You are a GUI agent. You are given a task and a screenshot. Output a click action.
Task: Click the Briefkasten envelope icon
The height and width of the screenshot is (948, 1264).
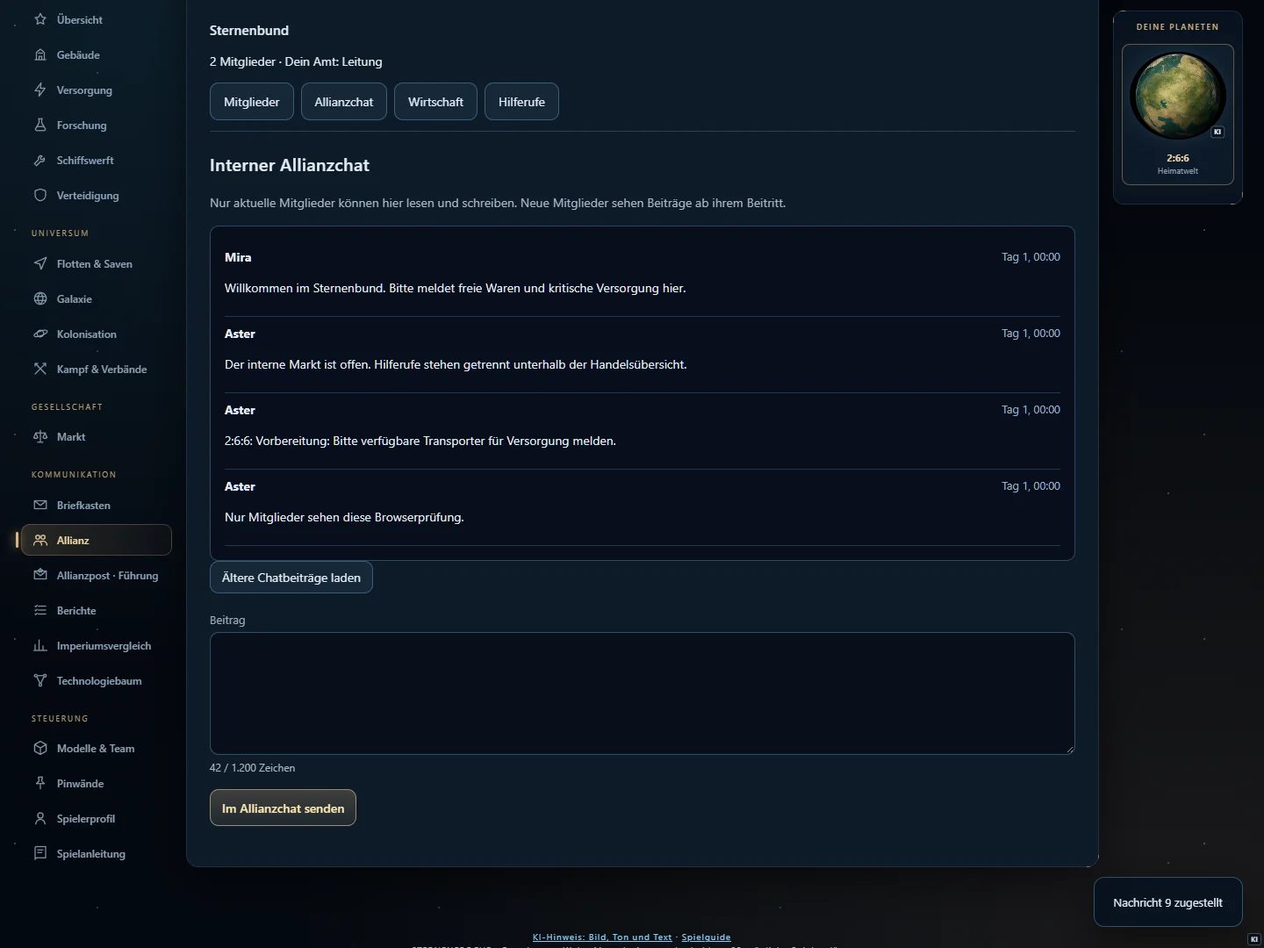[40, 505]
